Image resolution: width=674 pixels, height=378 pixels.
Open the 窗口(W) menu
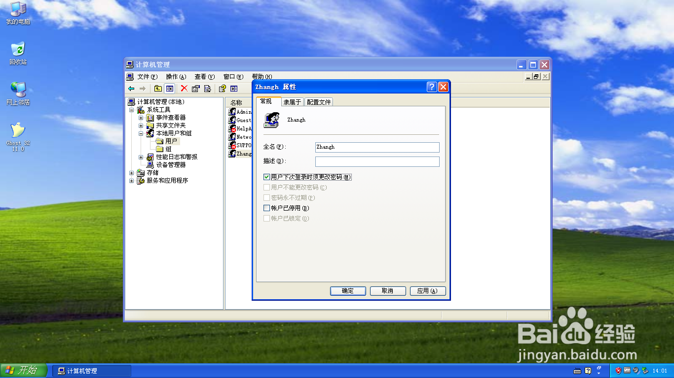pos(233,77)
